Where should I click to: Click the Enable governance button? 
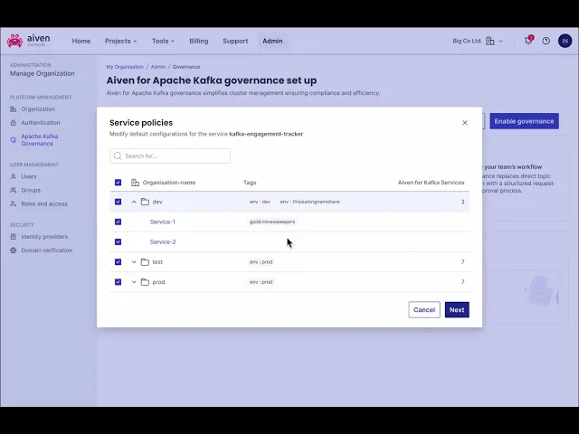524,121
